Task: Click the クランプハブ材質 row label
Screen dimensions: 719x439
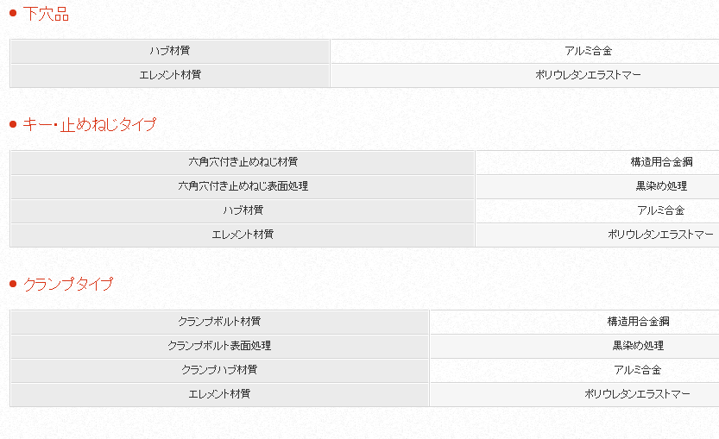Action: pos(219,370)
